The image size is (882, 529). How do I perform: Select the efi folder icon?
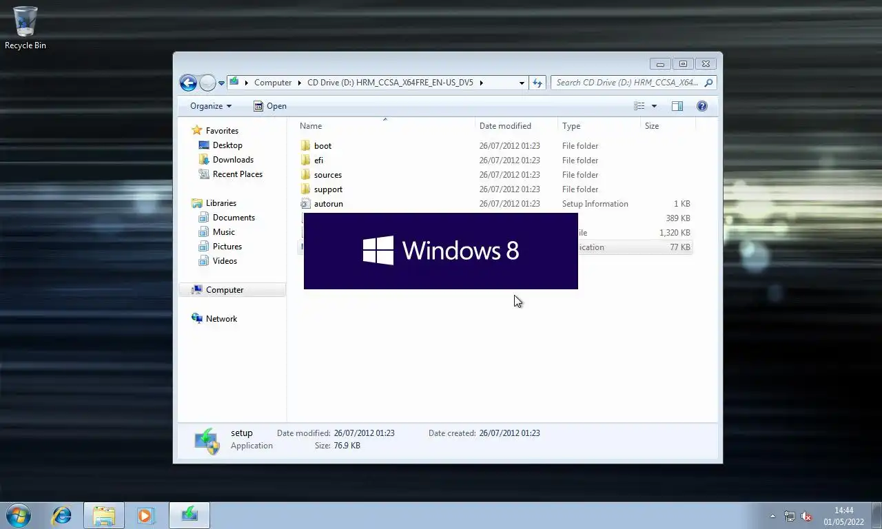(x=306, y=160)
